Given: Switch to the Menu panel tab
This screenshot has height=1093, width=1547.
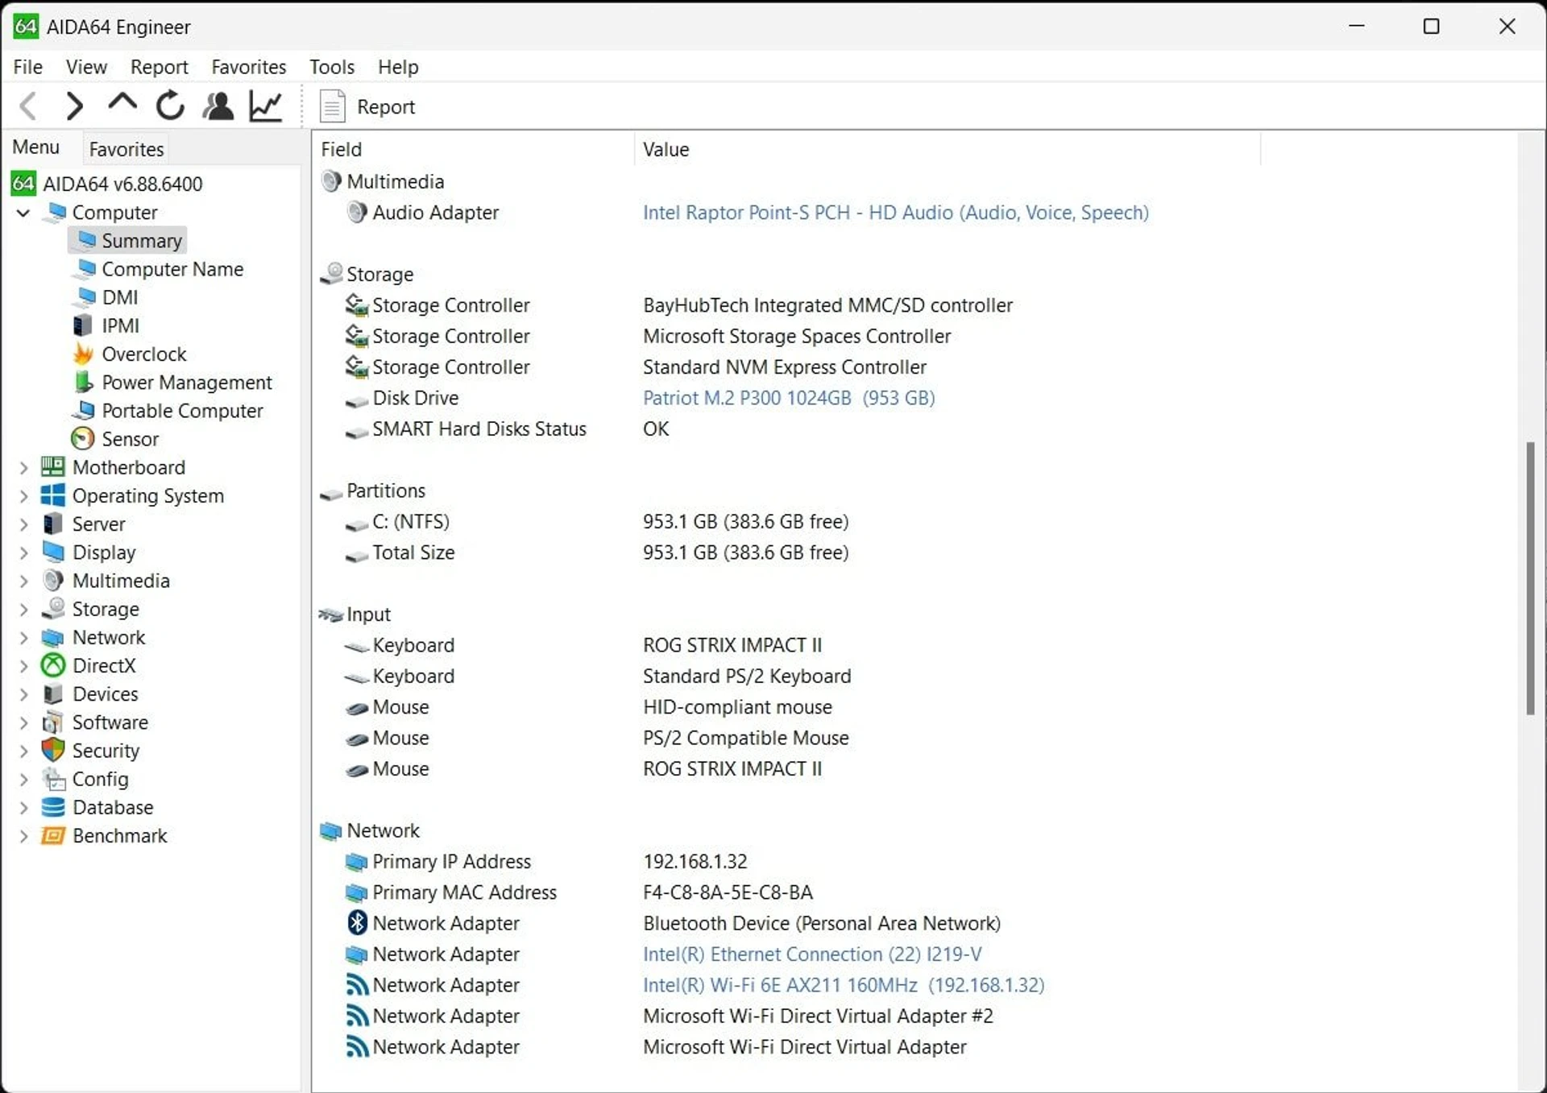Looking at the screenshot, I should click(36, 147).
